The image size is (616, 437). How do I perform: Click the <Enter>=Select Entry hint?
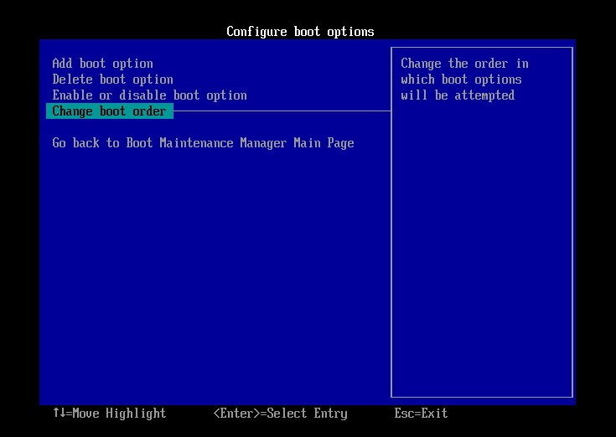[281, 413]
